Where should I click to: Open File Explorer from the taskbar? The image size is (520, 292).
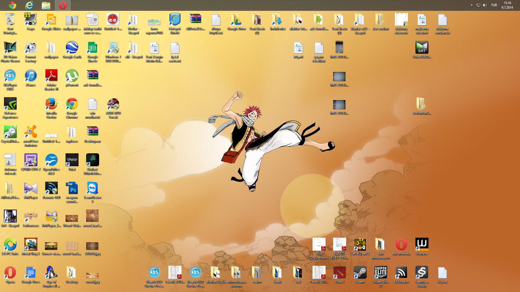click(46, 5)
